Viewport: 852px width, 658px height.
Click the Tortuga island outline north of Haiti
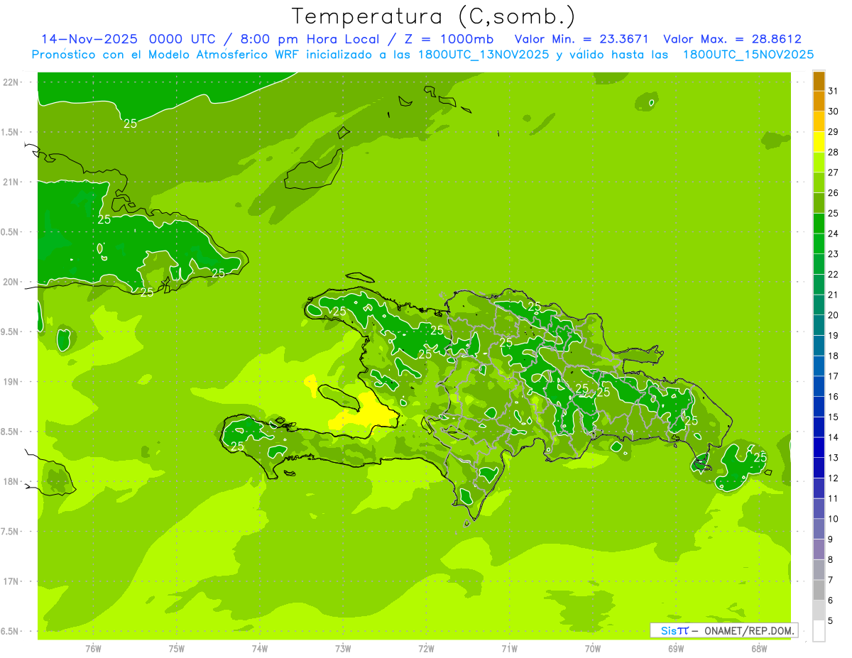pyautogui.click(x=360, y=278)
